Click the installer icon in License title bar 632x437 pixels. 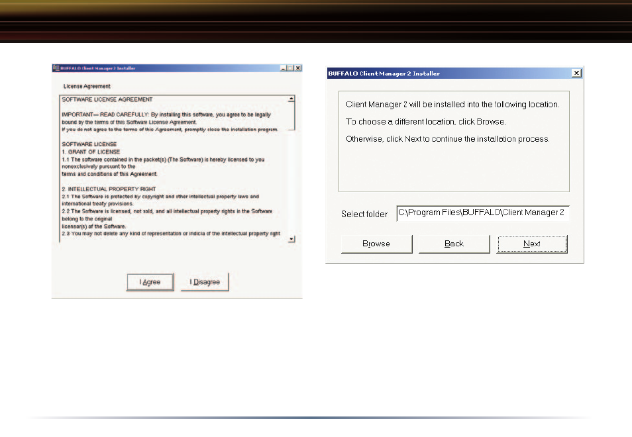[x=56, y=68]
